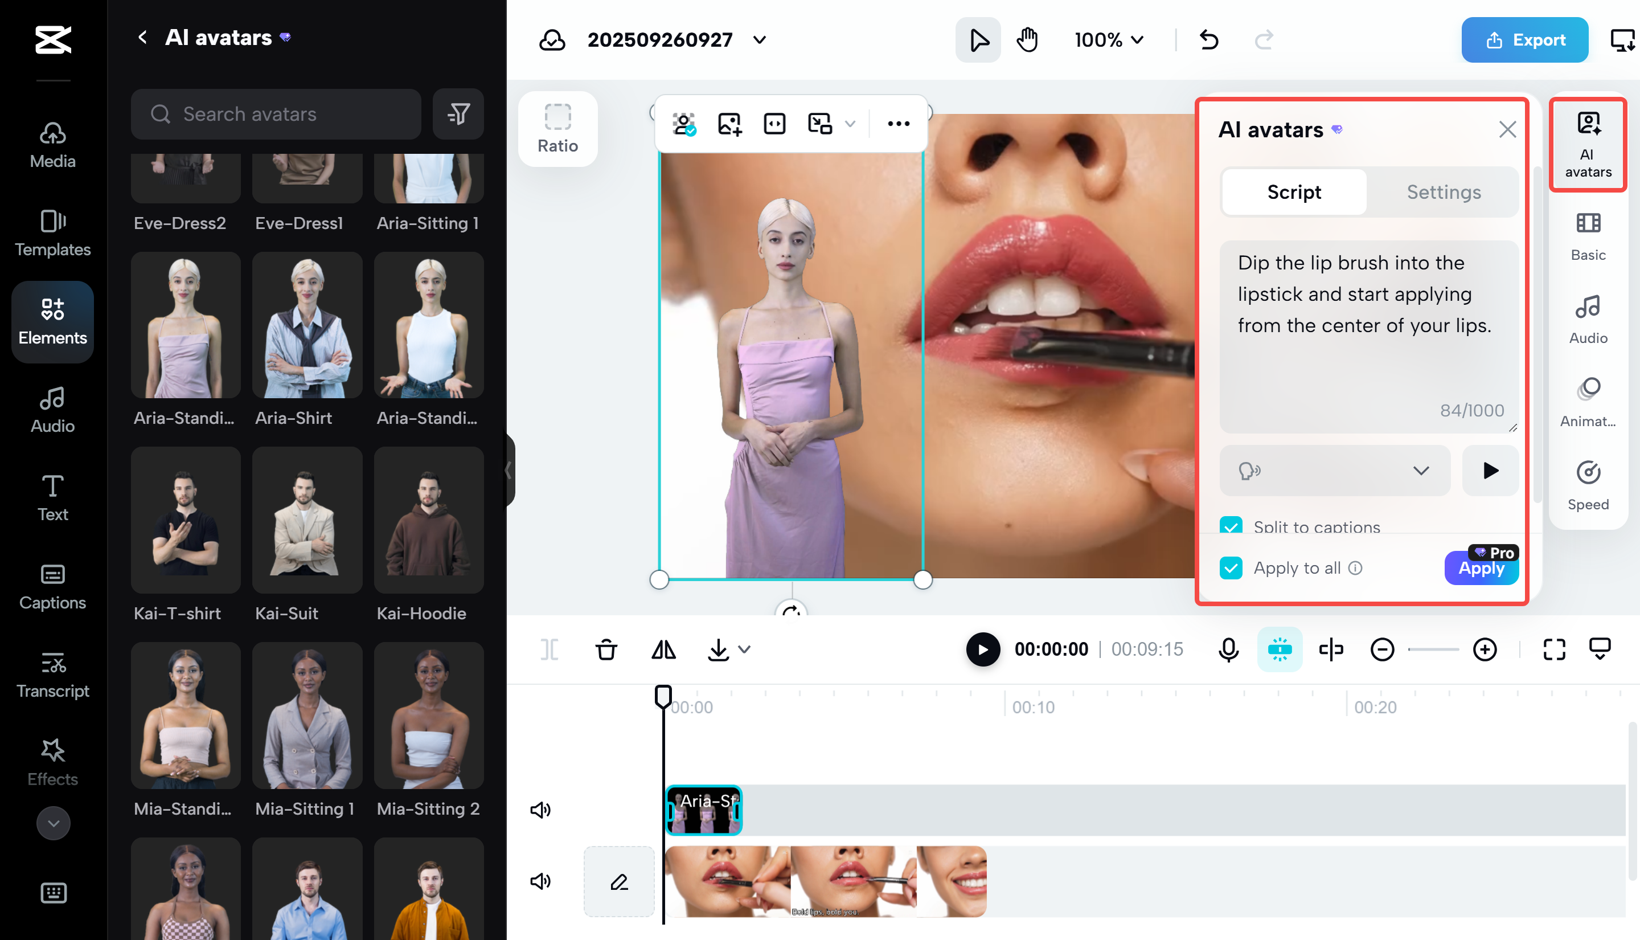The height and width of the screenshot is (940, 1640).
Task: Mirror the selected clip horizontally
Action: click(x=663, y=649)
